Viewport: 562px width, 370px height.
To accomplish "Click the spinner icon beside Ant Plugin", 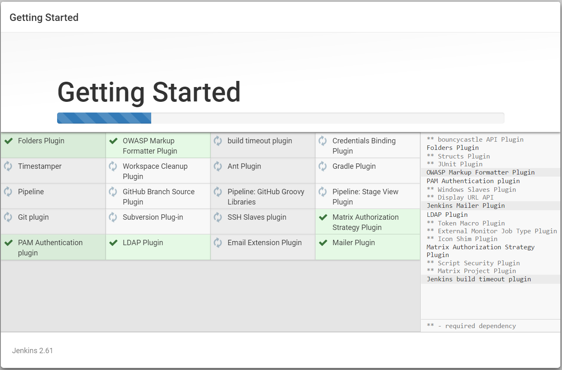I will click(x=218, y=166).
